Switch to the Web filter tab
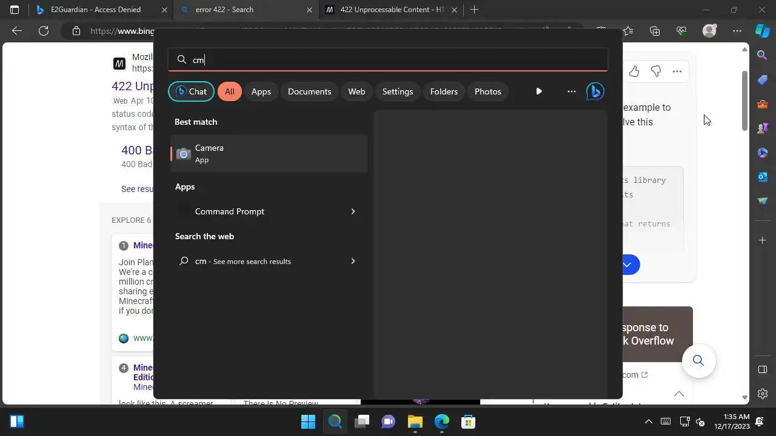Image resolution: width=776 pixels, height=436 pixels. (356, 91)
